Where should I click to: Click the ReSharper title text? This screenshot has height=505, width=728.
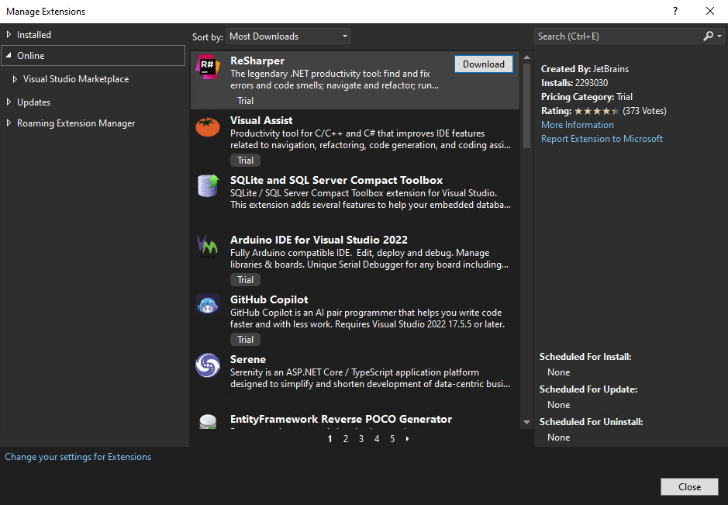click(257, 61)
